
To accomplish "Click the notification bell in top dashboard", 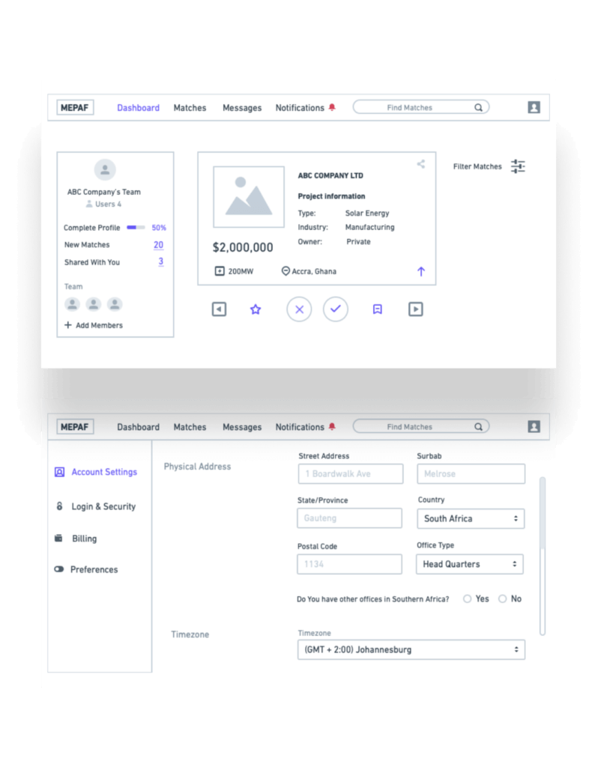I will (x=332, y=108).
